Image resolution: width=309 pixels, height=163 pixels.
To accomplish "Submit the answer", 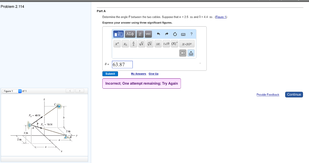I will click(110, 74).
